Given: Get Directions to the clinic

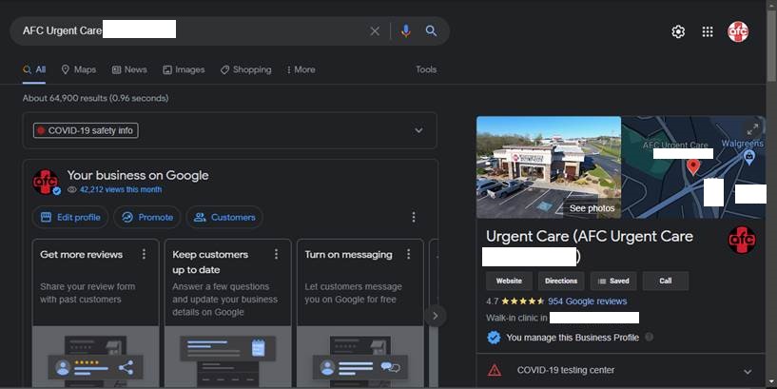Looking at the screenshot, I should (x=561, y=281).
